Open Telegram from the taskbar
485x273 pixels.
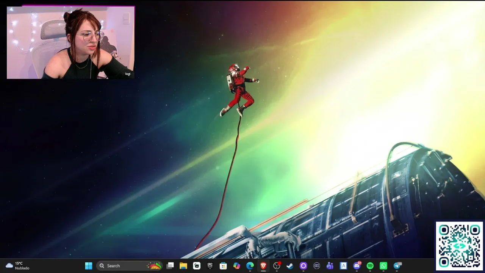(x=397, y=266)
